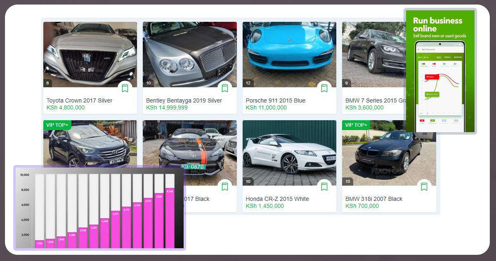The image size is (496, 261).
Task: Click photo count badge on BMW 318i
Action: pos(348,181)
